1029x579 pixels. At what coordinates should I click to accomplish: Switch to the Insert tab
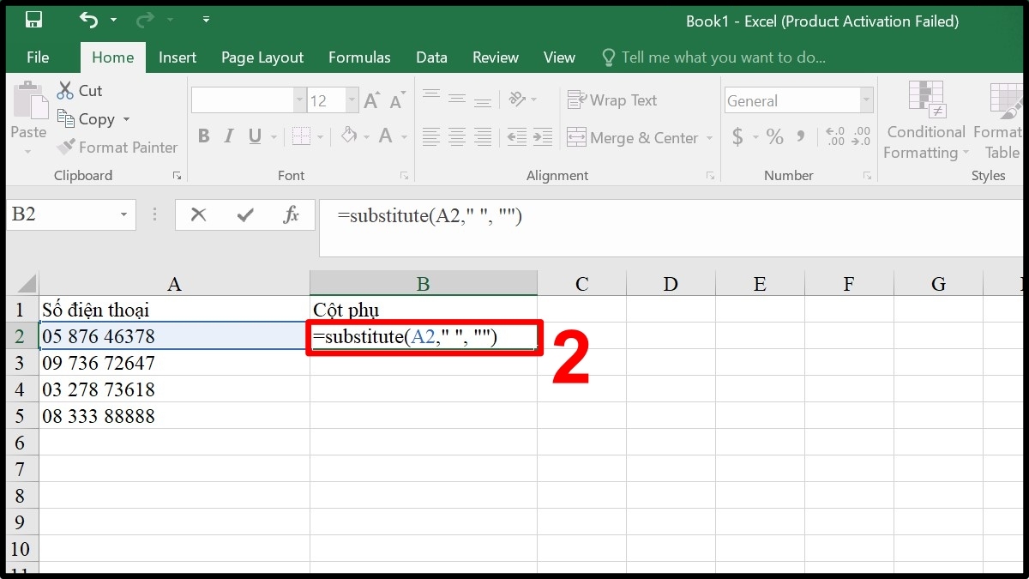click(178, 57)
